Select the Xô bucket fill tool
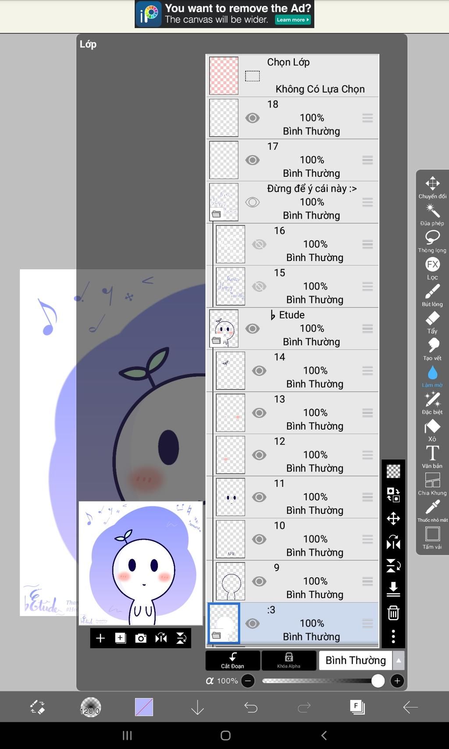The image size is (449, 749). point(432,430)
